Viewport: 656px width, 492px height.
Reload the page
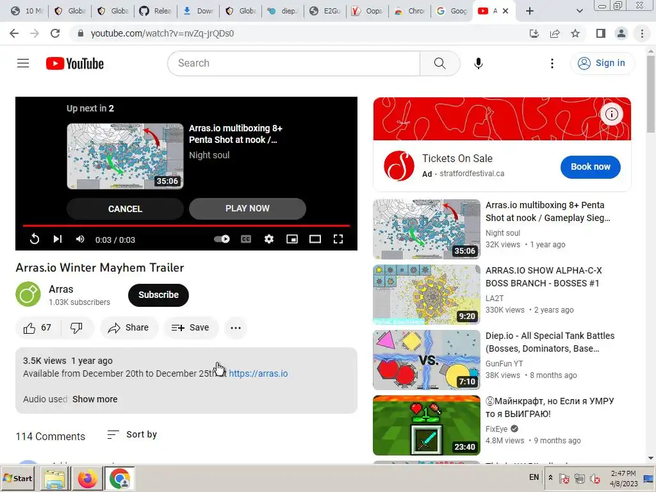point(55,33)
